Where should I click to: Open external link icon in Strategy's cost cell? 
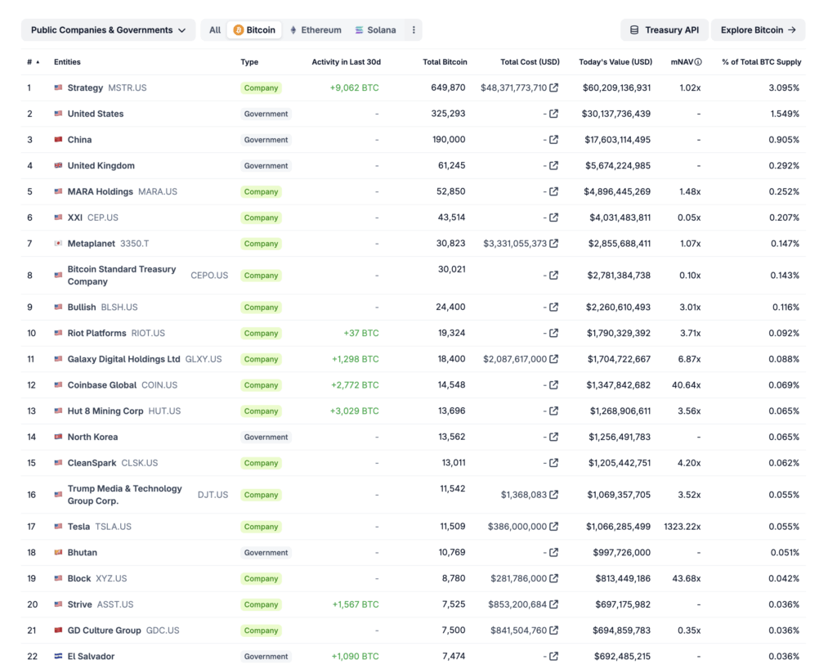point(554,88)
